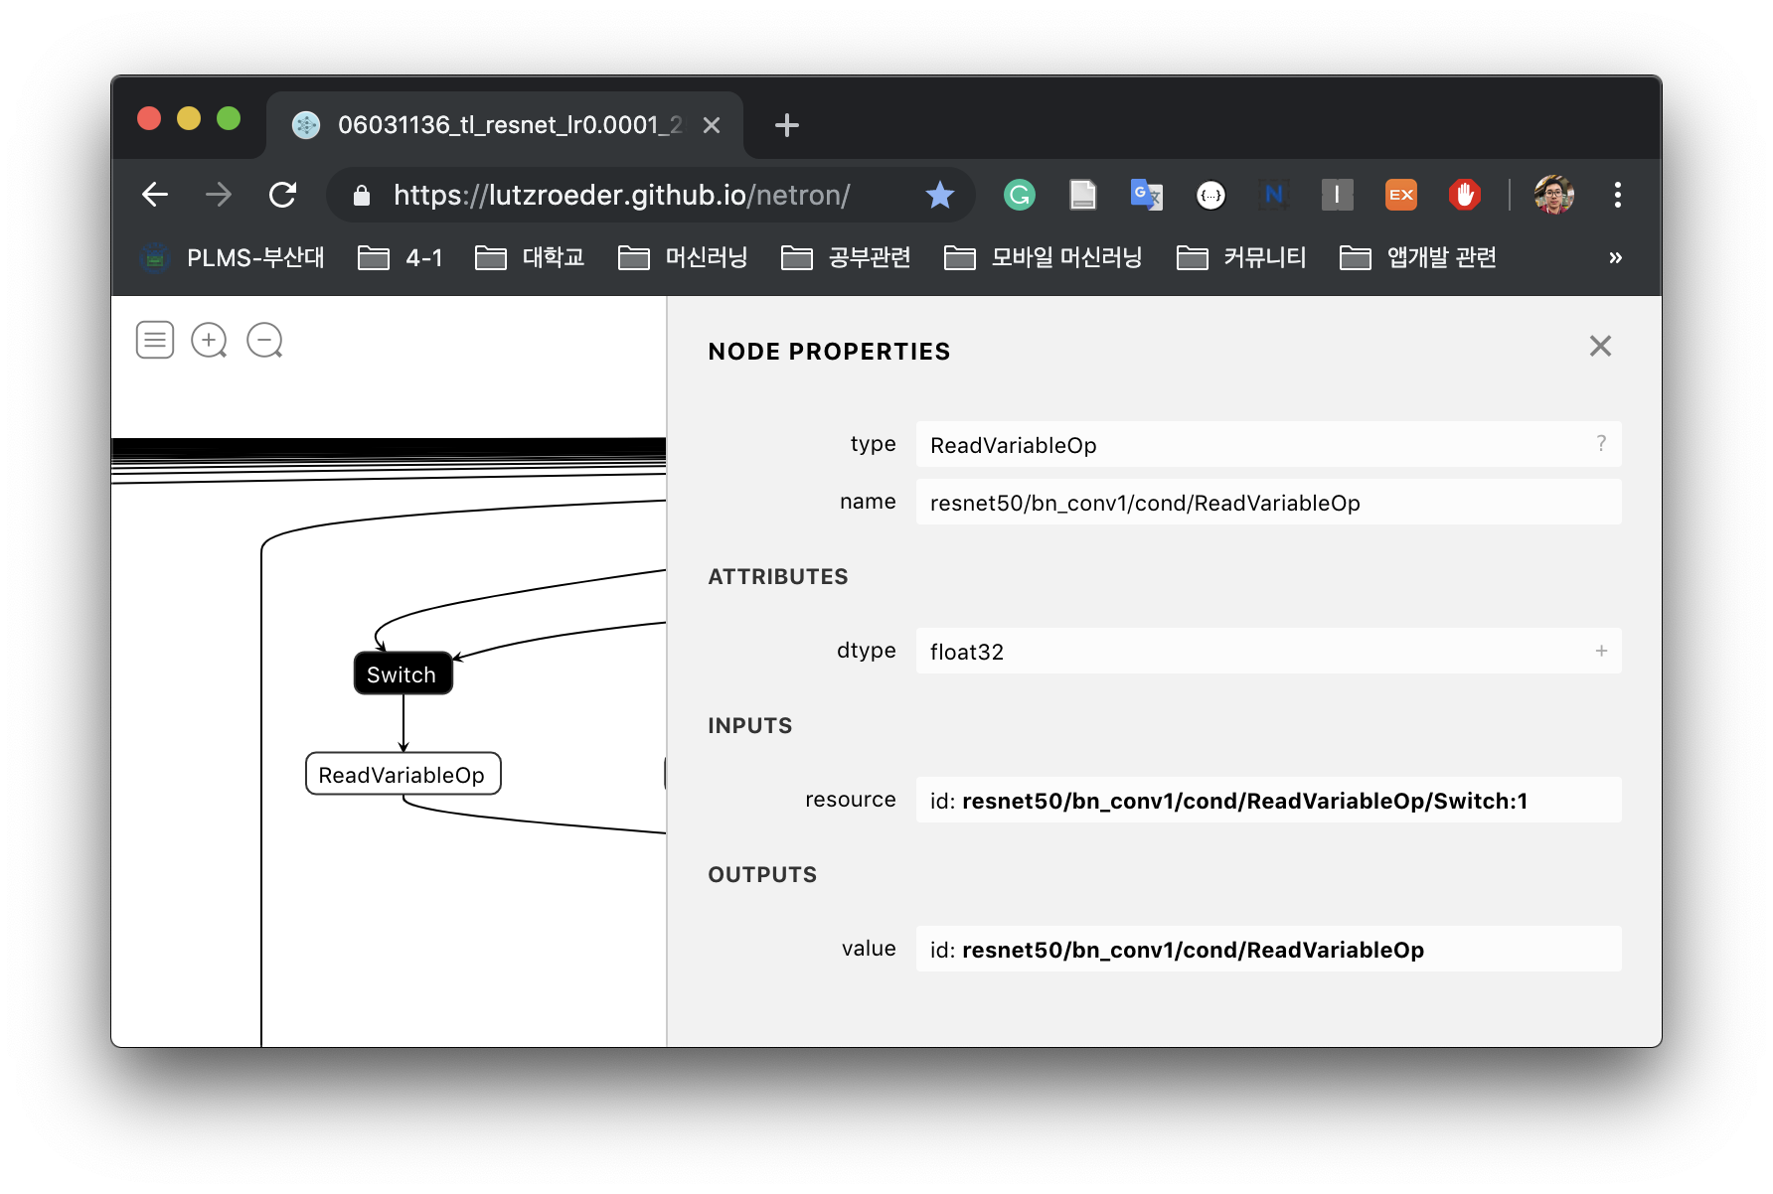This screenshot has height=1194, width=1773.
Task: Click the plus next to dtype float32
Action: click(1600, 651)
